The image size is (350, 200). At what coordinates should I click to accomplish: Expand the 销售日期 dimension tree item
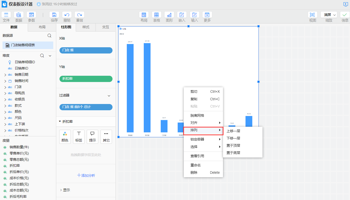tap(5, 75)
